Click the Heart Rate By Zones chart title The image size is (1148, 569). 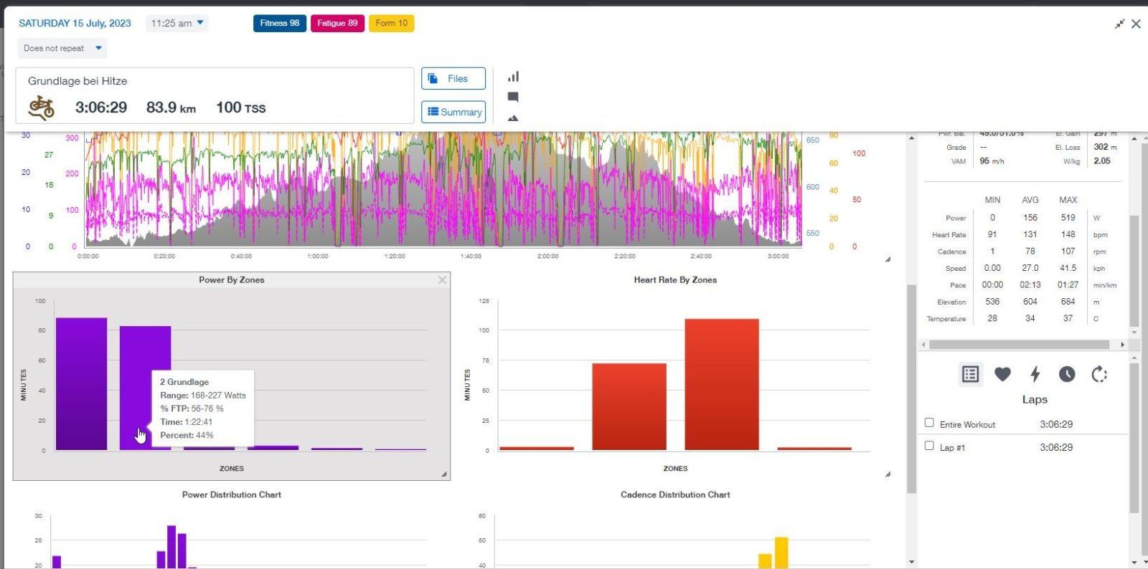coord(675,279)
